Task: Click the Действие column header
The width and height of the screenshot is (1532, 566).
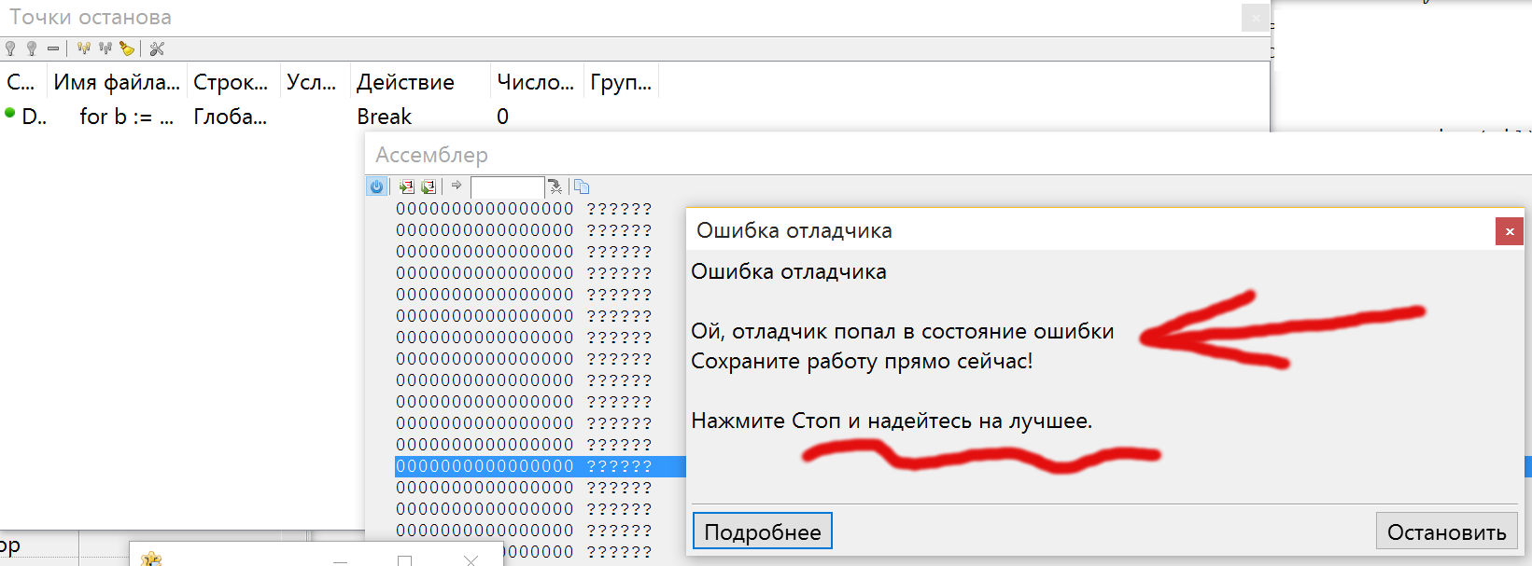Action: click(x=405, y=82)
